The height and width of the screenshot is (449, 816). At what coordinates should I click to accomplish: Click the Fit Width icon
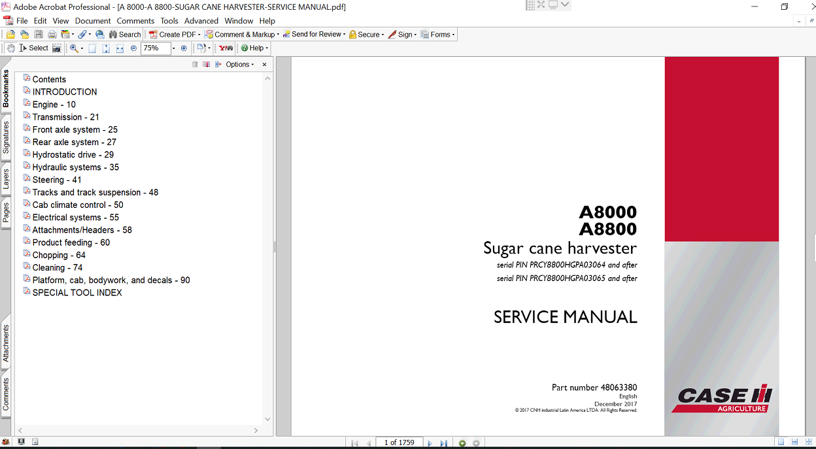[x=120, y=48]
